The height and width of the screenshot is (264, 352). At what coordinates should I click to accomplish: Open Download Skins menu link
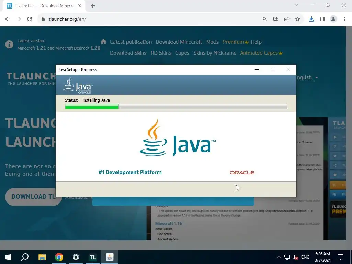tap(128, 53)
